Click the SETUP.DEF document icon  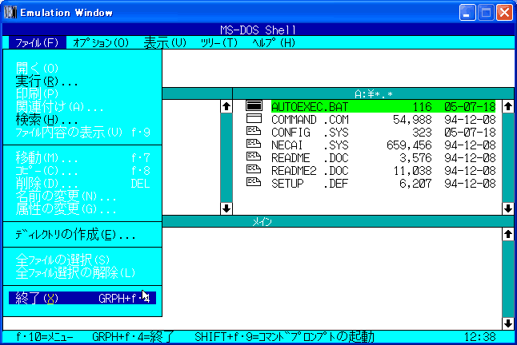pos(254,182)
